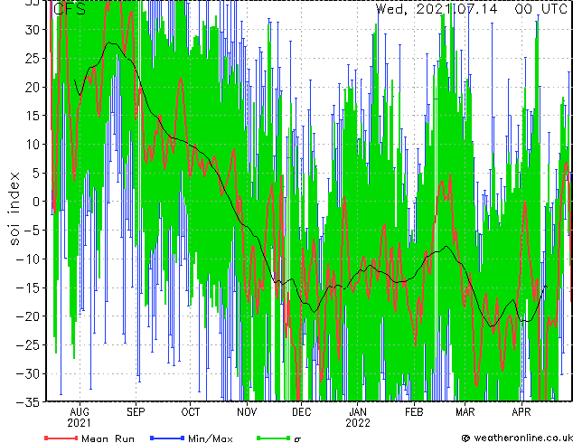
Task: Click the 10 value on y-axis
Action: coord(33,145)
